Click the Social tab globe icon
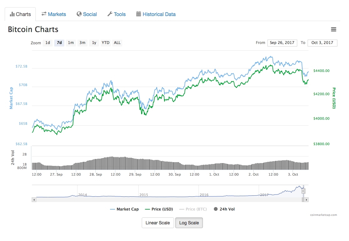The width and height of the screenshot is (349, 241). point(79,14)
